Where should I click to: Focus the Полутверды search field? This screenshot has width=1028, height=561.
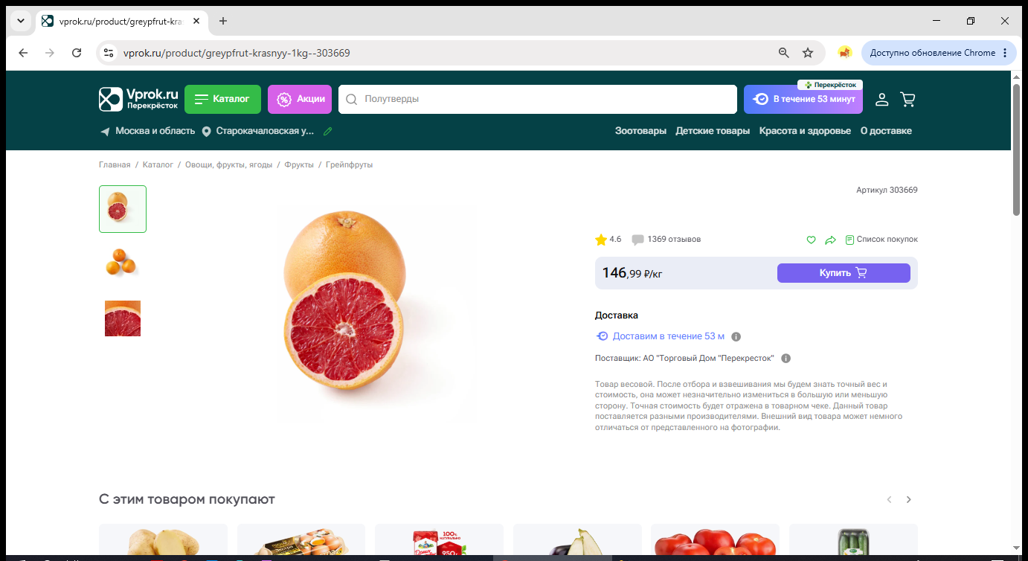click(537, 99)
